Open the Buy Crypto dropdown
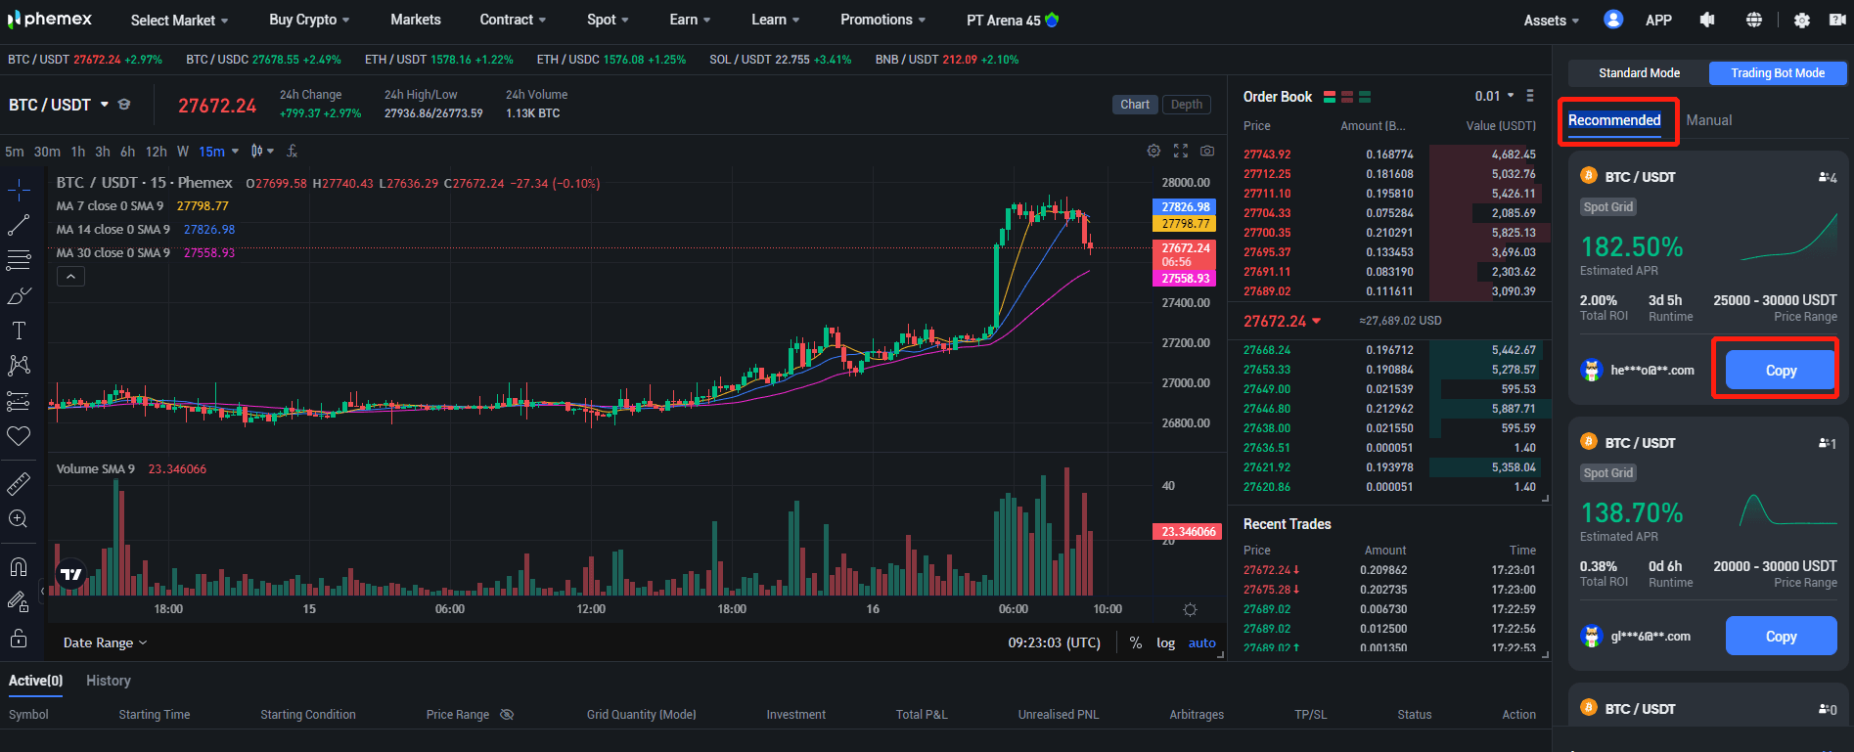This screenshot has width=1854, height=752. pos(309,20)
